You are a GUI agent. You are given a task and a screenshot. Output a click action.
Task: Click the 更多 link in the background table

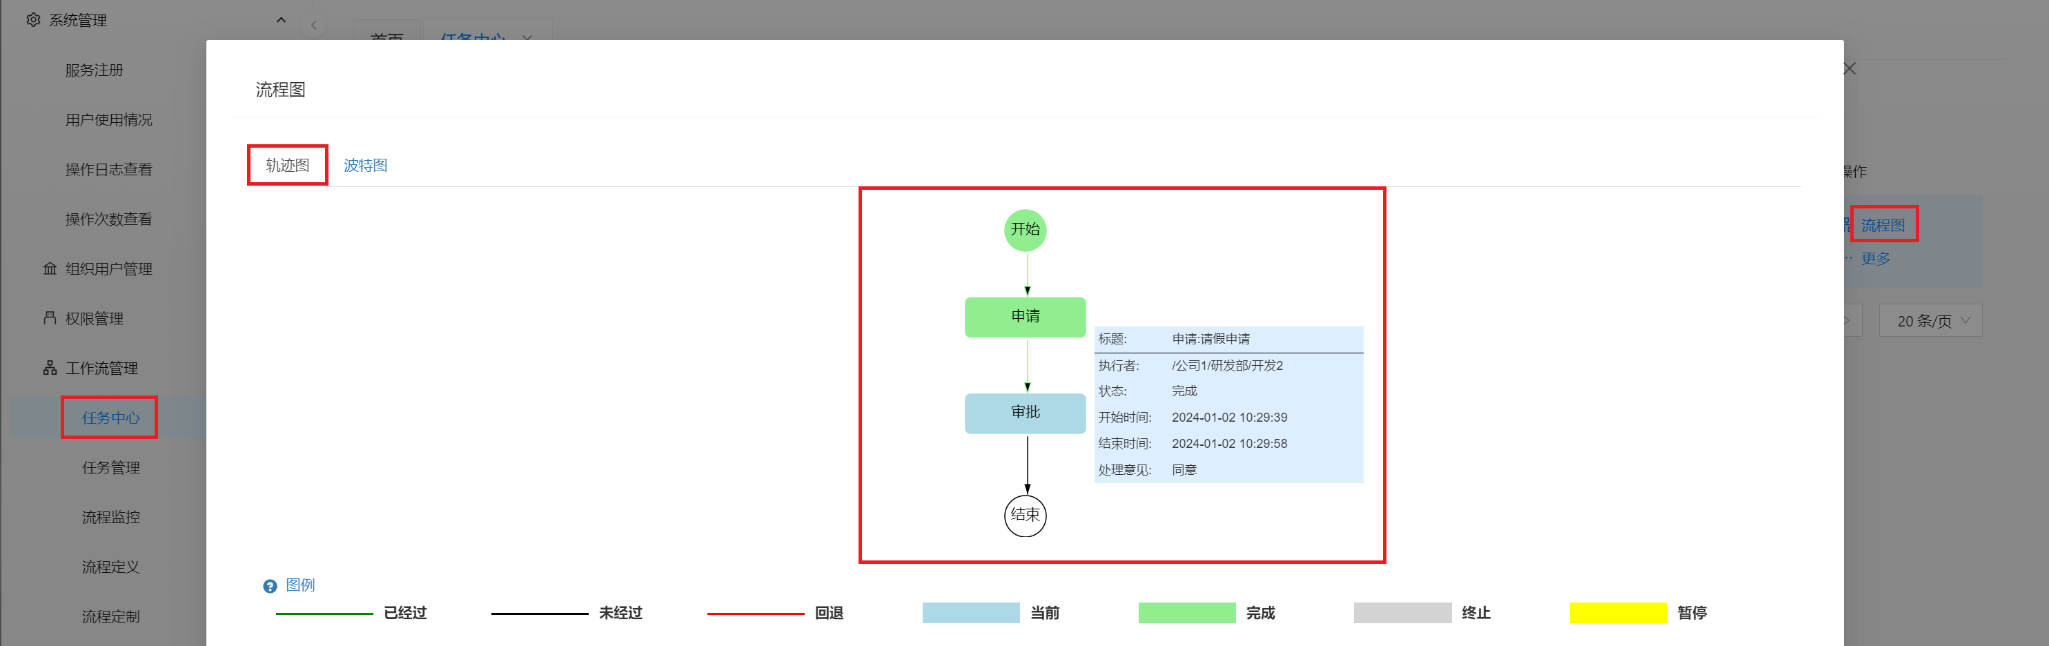1876,259
